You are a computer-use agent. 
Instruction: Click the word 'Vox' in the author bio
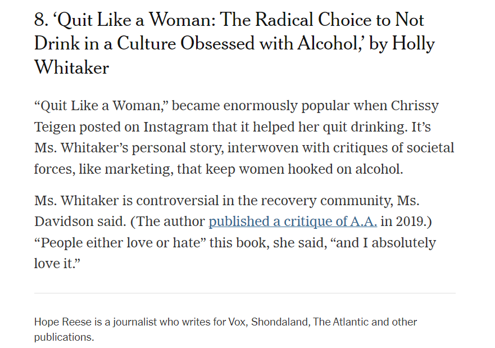pos(239,322)
